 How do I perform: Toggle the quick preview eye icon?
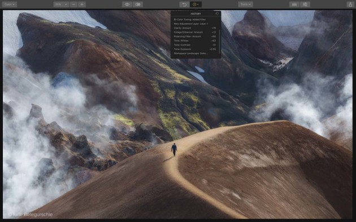click(127, 5)
